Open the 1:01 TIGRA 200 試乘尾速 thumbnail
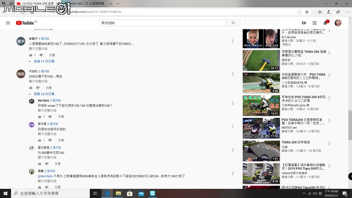Screen dimensions: 352x198 pyautogui.click(x=261, y=151)
